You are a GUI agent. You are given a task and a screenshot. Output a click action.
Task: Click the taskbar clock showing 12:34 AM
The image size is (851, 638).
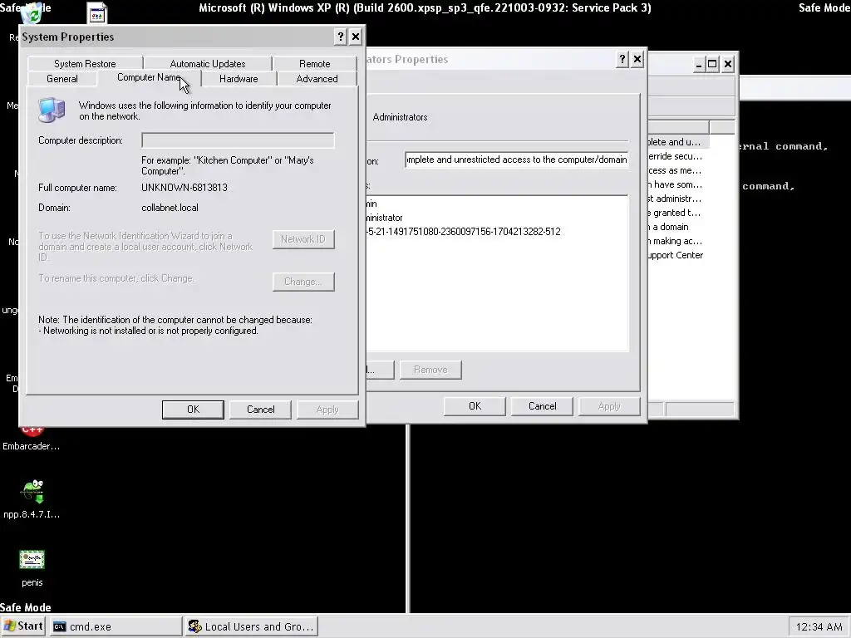tap(819, 626)
